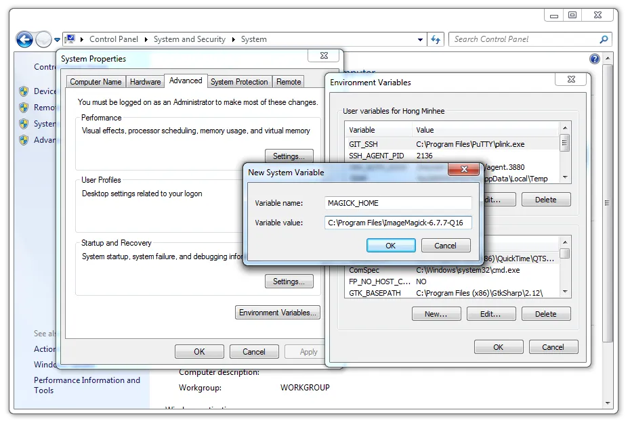
Task: Select FP_NO_HOST_C... row in system variables
Action: tap(452, 282)
